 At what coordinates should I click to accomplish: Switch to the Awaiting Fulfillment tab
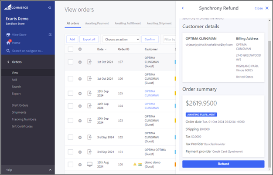pos(128,23)
